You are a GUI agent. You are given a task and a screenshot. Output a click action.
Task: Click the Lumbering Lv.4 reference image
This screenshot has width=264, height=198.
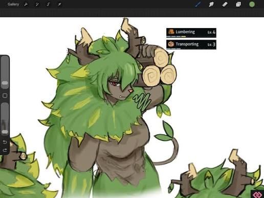(191, 33)
